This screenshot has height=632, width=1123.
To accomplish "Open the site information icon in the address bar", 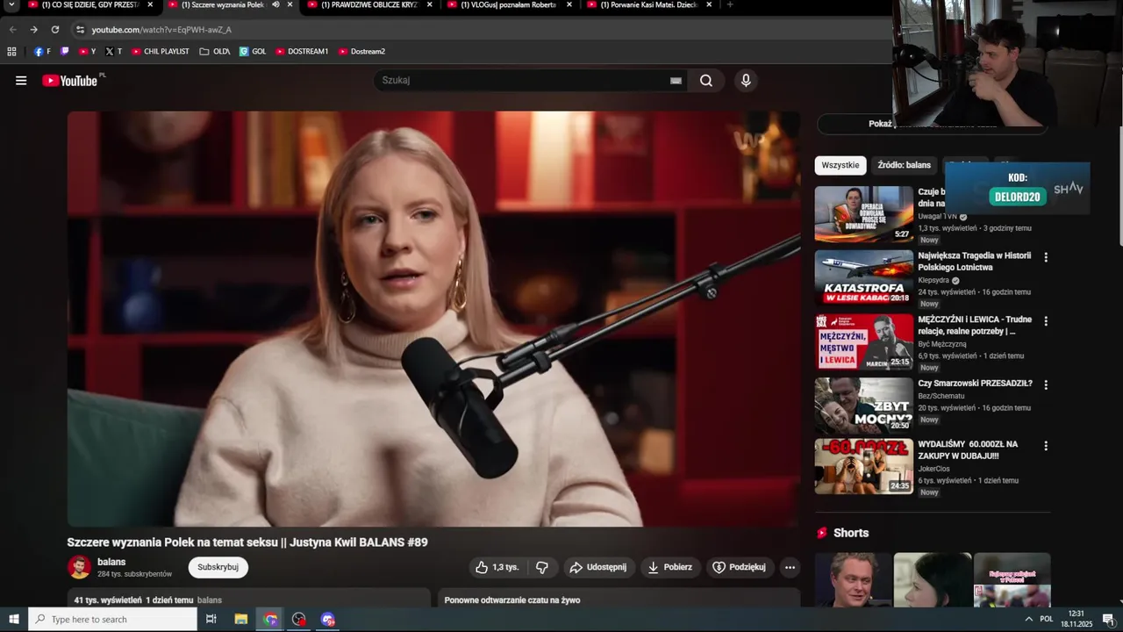I will (x=80, y=30).
